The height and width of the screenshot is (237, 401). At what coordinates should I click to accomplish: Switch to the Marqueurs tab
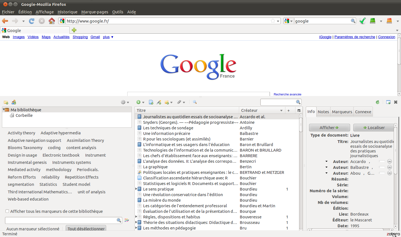(x=342, y=112)
